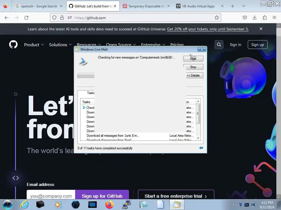This screenshot has height=210, width=281.
Task: Click the volume tray icon
Action: point(253,205)
